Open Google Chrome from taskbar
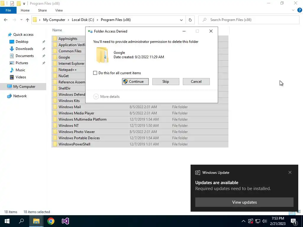Image resolution: width=303 pixels, height=227 pixels. point(51,221)
